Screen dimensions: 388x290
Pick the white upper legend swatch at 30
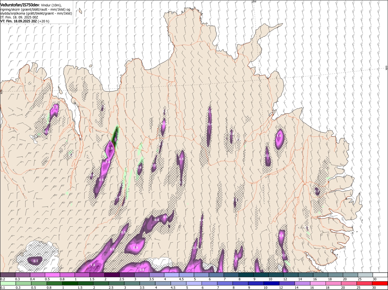[380, 275]
